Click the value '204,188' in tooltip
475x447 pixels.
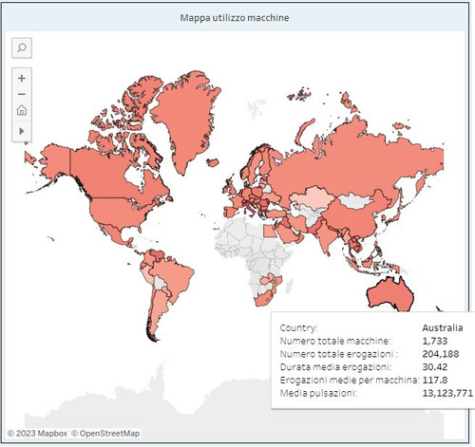pyautogui.click(x=441, y=354)
